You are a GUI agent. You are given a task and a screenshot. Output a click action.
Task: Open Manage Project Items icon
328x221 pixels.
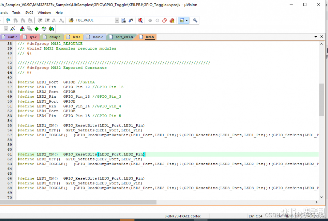coord(22,29)
